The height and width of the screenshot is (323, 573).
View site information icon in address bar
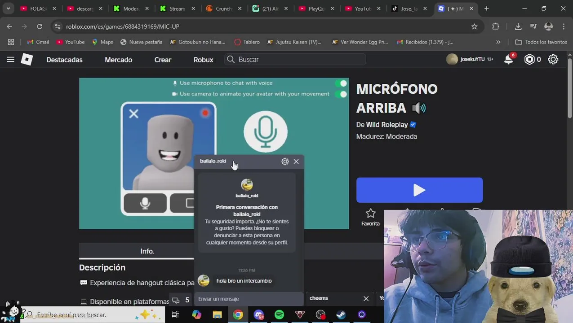[58, 26]
